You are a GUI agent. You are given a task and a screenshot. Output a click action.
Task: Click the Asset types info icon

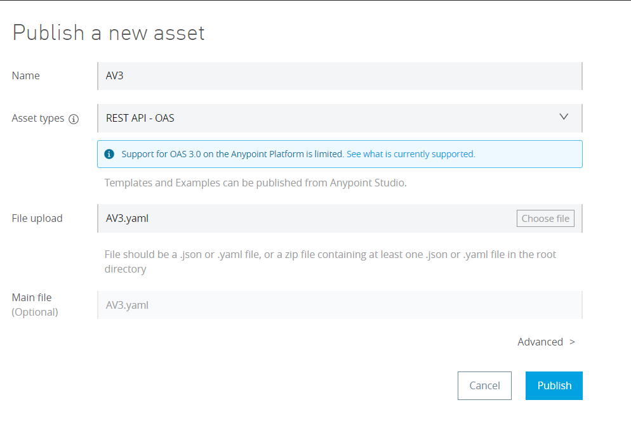pos(74,119)
